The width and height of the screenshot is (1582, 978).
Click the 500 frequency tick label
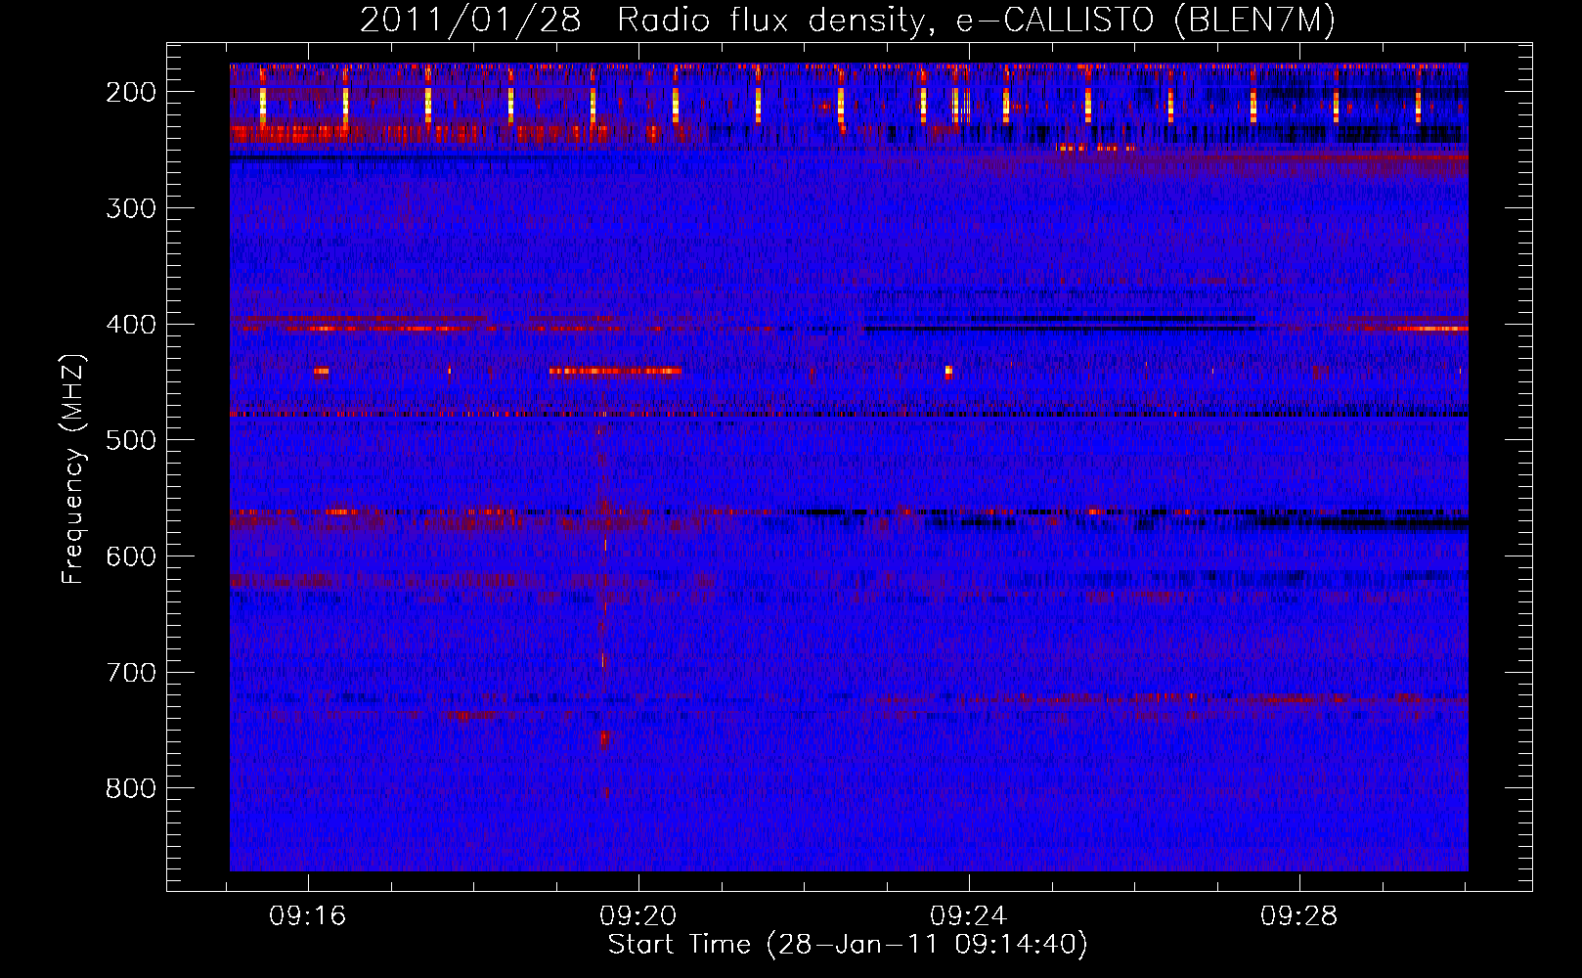130,440
